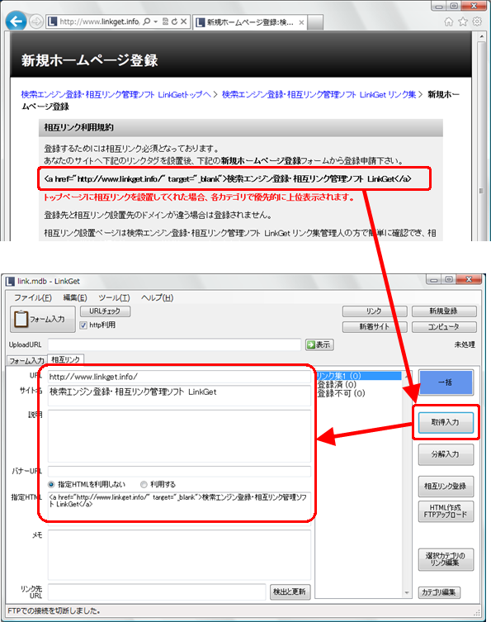Viewport: 491px width, 622px height.
Task: Click the 新着サイト button
Action: coord(374,327)
